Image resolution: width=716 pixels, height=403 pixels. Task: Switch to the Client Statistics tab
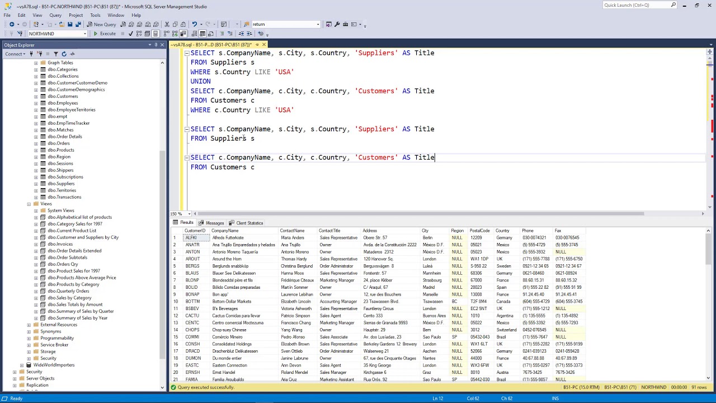click(x=246, y=223)
